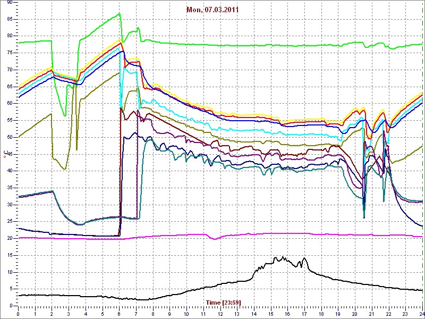Click the 50 label on the temperature axis
This screenshot has width=425, height=319.
[10, 137]
